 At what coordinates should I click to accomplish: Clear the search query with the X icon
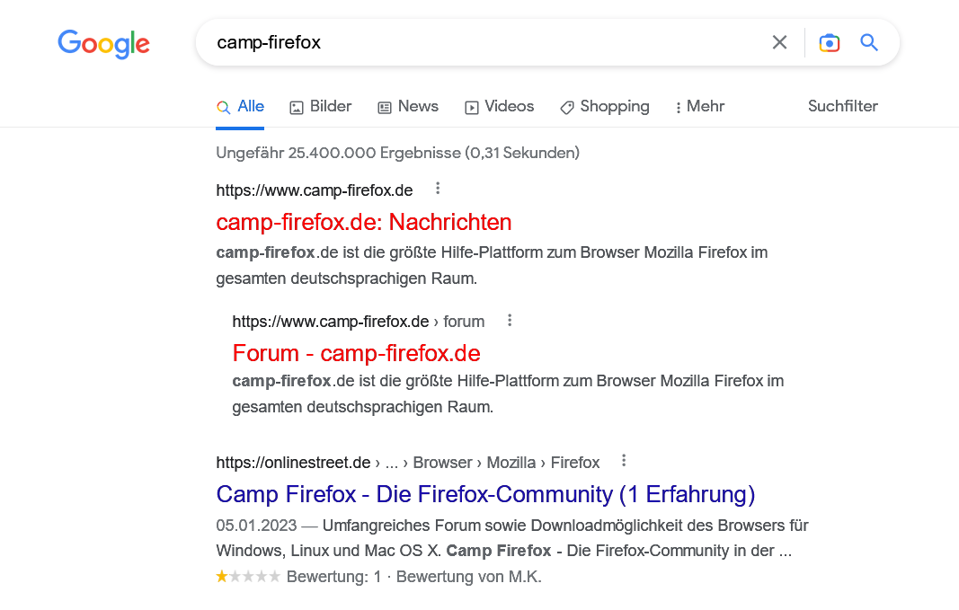click(779, 42)
